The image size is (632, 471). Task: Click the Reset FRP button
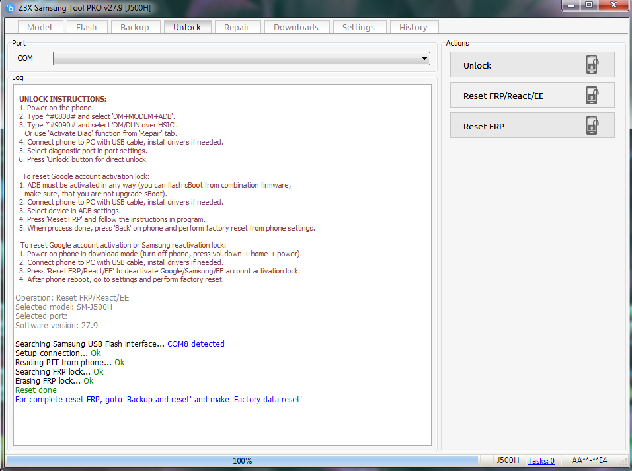[x=532, y=126]
